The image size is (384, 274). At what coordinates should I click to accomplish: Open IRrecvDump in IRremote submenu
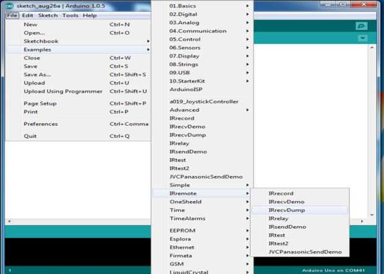pyautogui.click(x=300, y=210)
